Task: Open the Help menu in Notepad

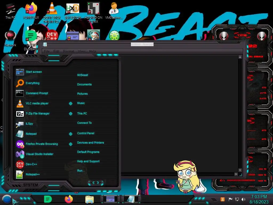Action: tap(93, 51)
